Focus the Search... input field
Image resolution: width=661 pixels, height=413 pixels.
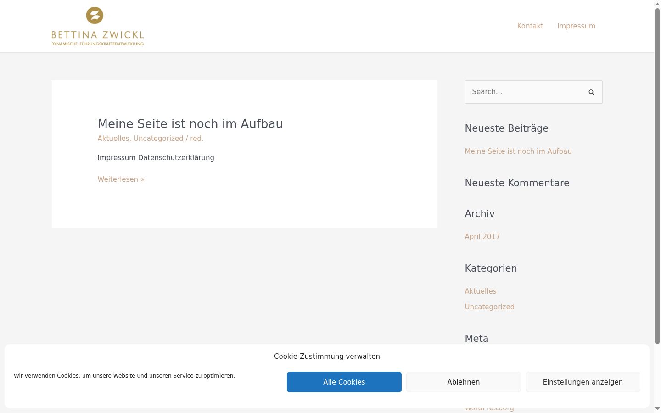coord(527,92)
